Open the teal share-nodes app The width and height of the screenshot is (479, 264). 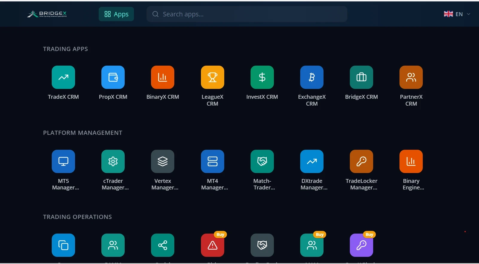coord(163,245)
